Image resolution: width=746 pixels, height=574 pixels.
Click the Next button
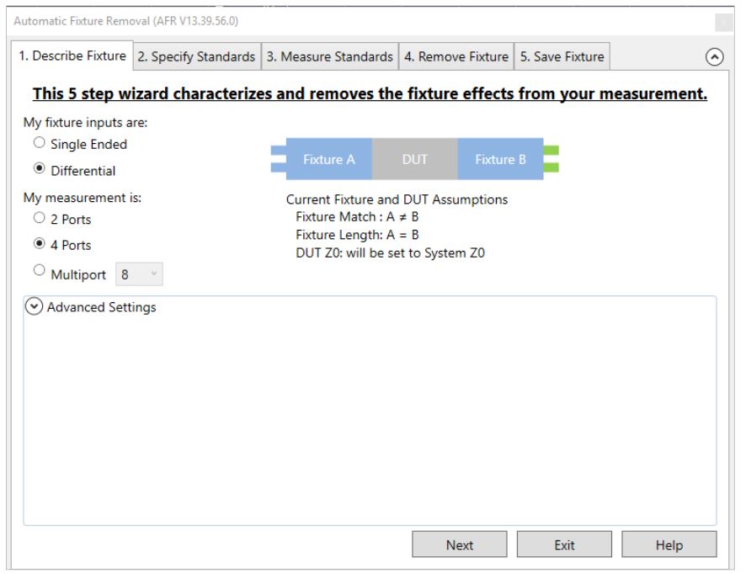point(460,545)
